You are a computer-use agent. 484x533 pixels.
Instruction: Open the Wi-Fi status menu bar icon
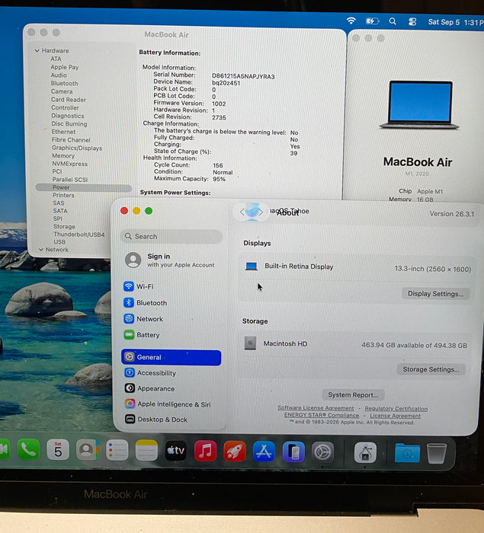[x=351, y=21]
